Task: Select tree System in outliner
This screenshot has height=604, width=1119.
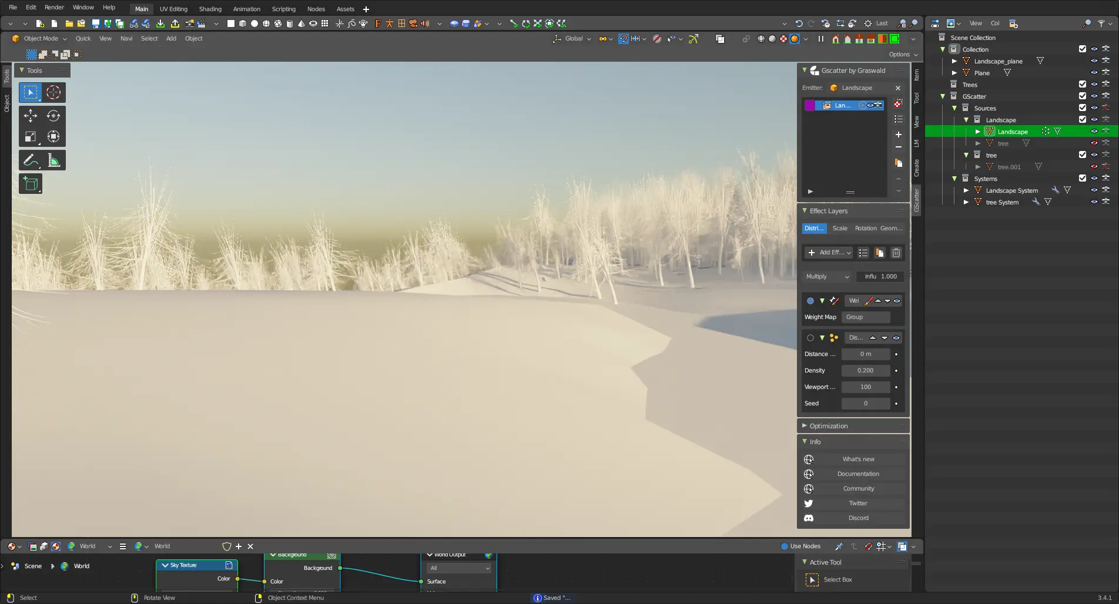Action: [1002, 202]
